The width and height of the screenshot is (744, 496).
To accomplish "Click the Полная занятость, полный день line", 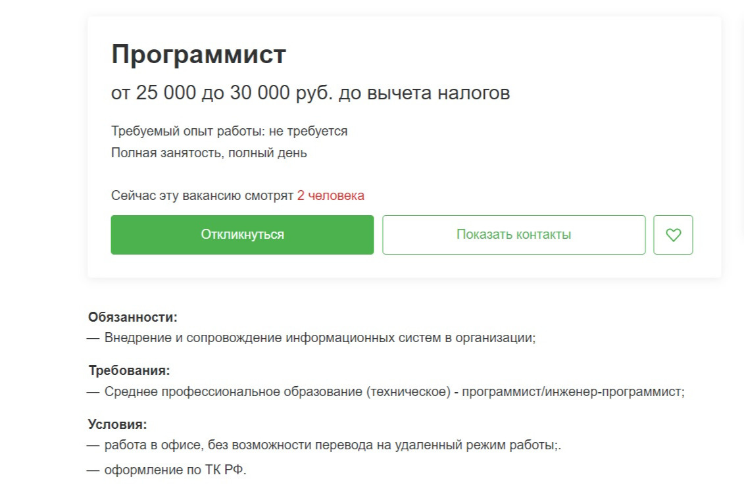I will click(x=209, y=153).
